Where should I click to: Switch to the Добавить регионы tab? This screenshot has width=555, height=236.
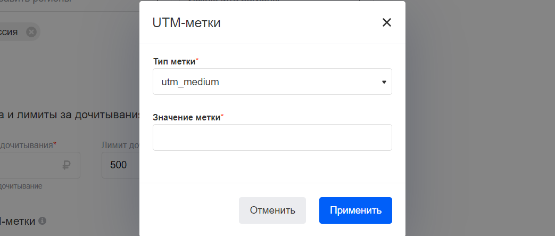[36, 2]
